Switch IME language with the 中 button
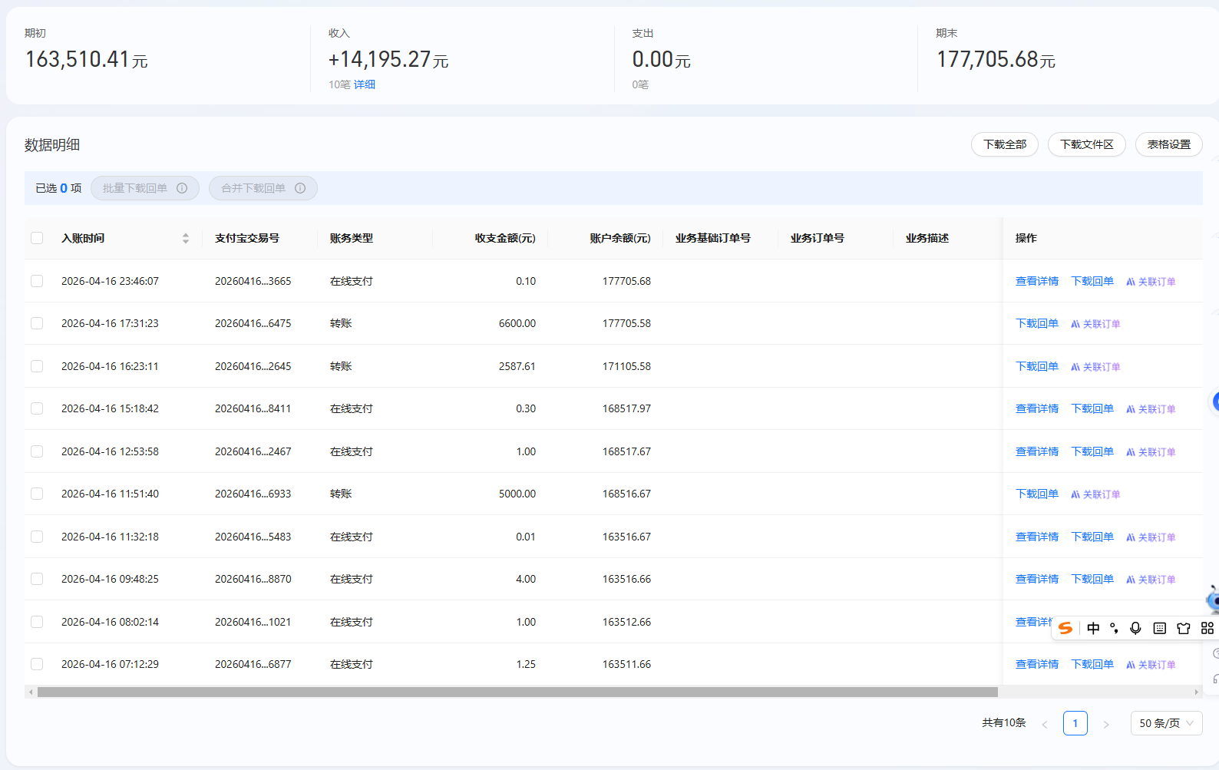Image resolution: width=1219 pixels, height=770 pixels. tap(1093, 628)
